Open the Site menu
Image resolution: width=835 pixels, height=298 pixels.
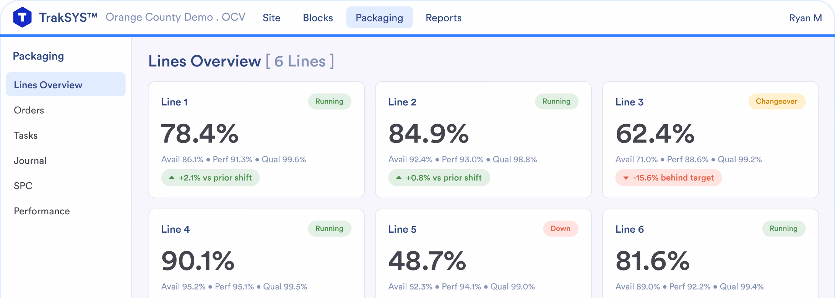(x=271, y=18)
